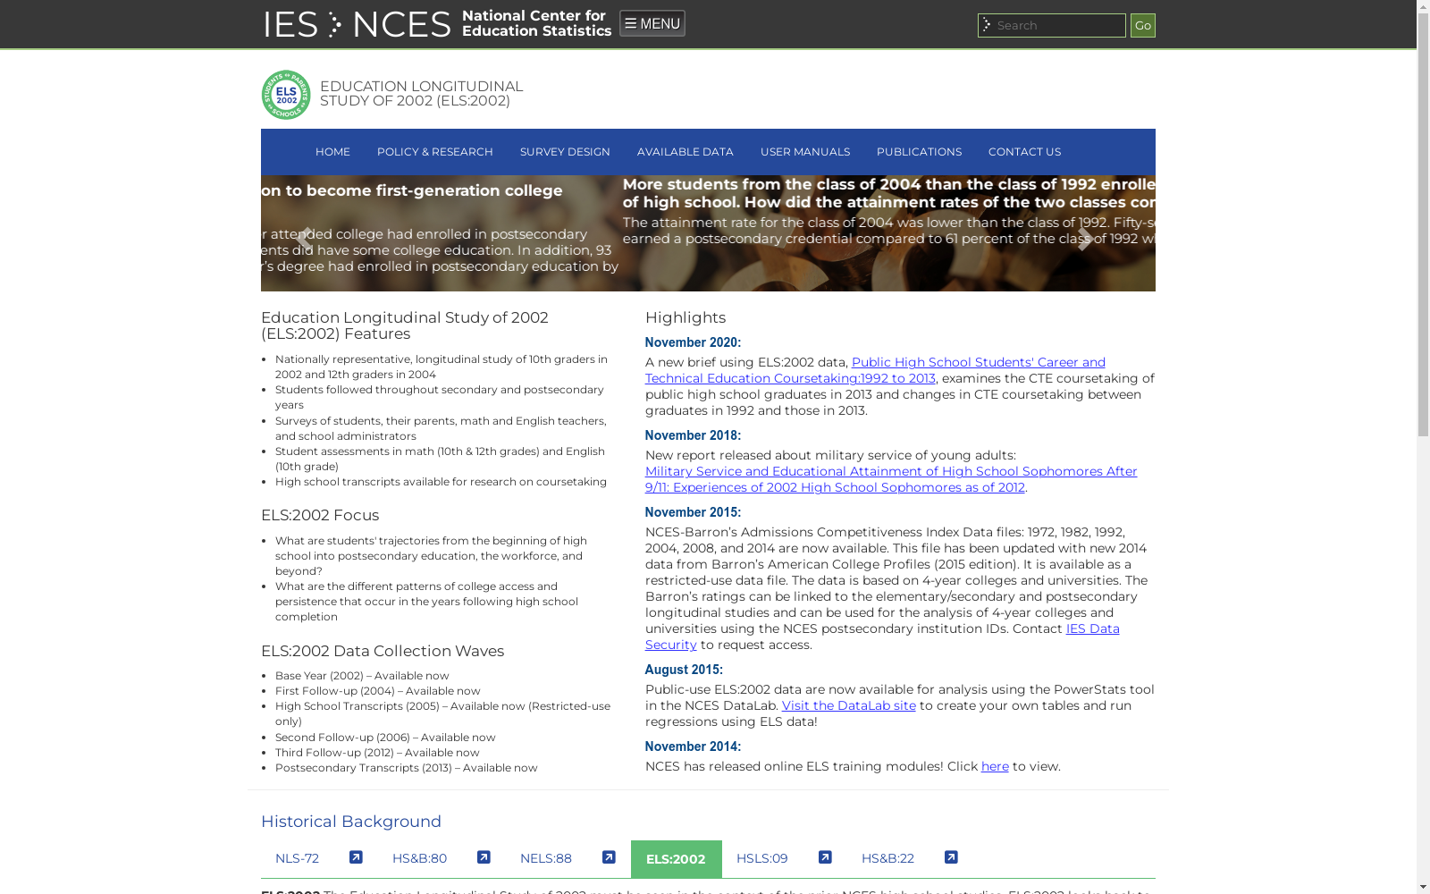Viewport: 1430px width, 894px height.
Task: Click 'August 2015:' highlight heading
Action: click(684, 670)
